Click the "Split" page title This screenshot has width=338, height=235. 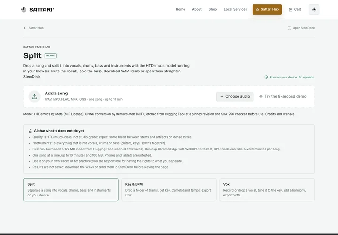(32, 55)
